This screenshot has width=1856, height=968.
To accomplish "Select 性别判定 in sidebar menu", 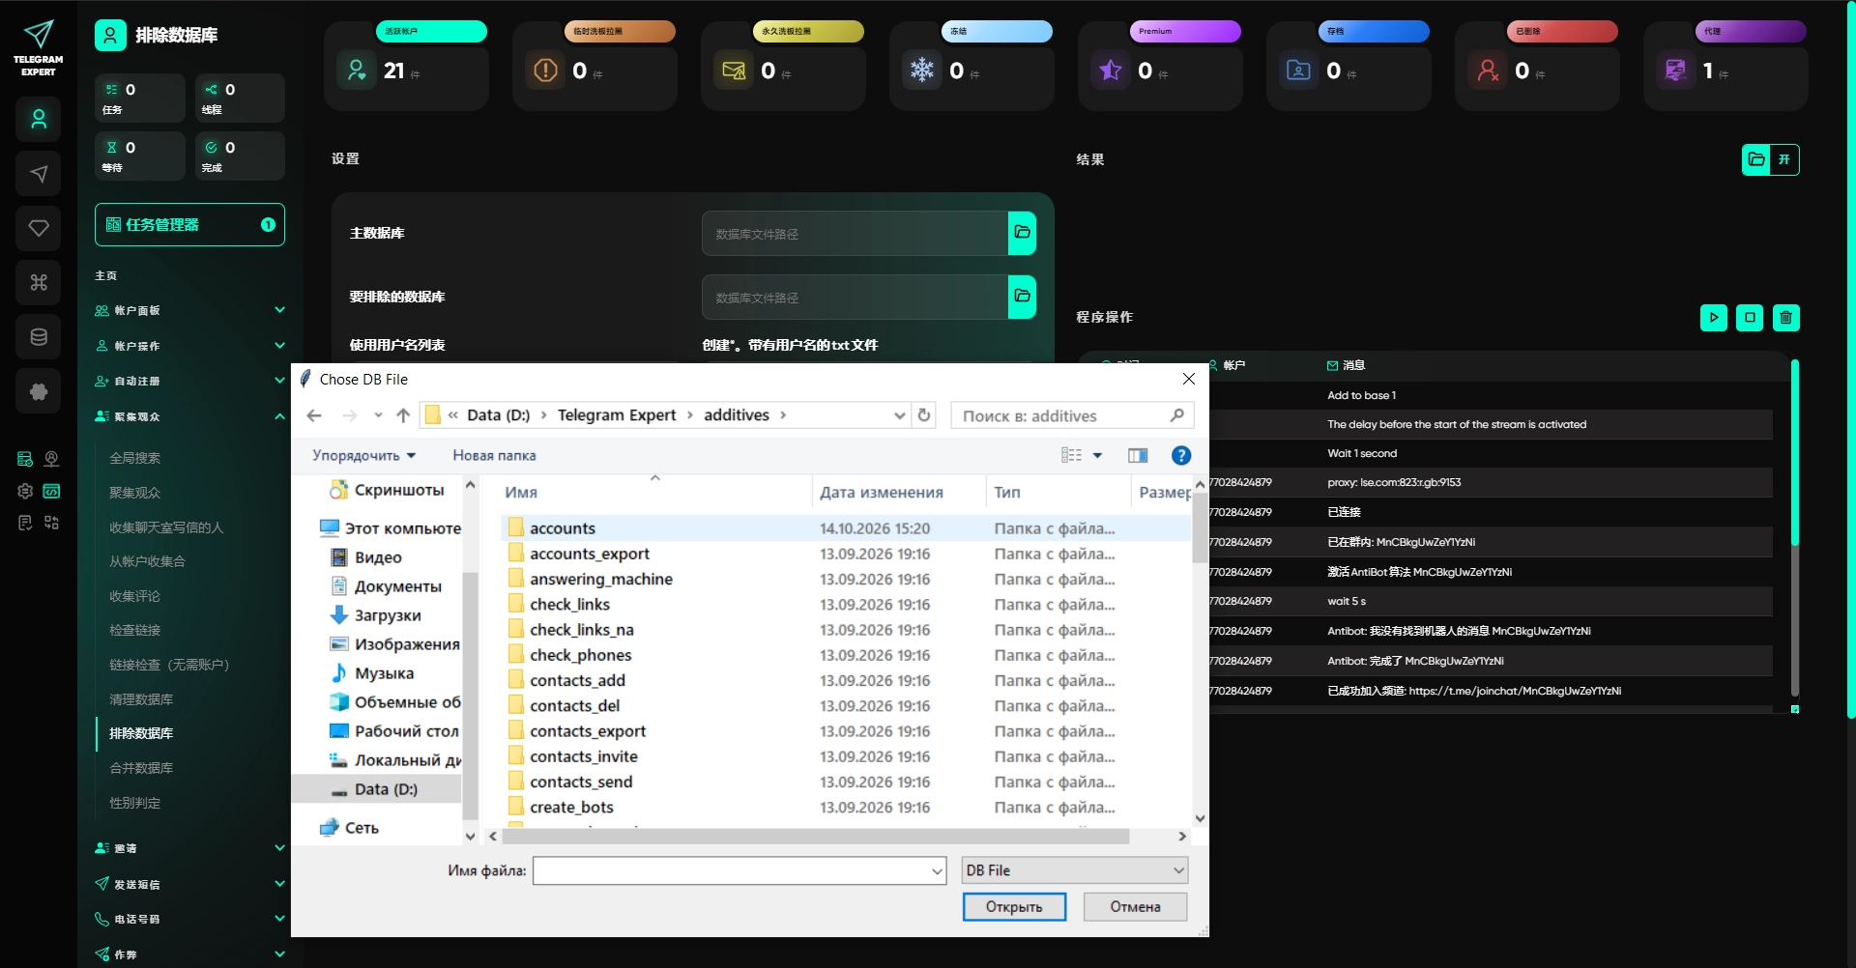I will (135, 803).
